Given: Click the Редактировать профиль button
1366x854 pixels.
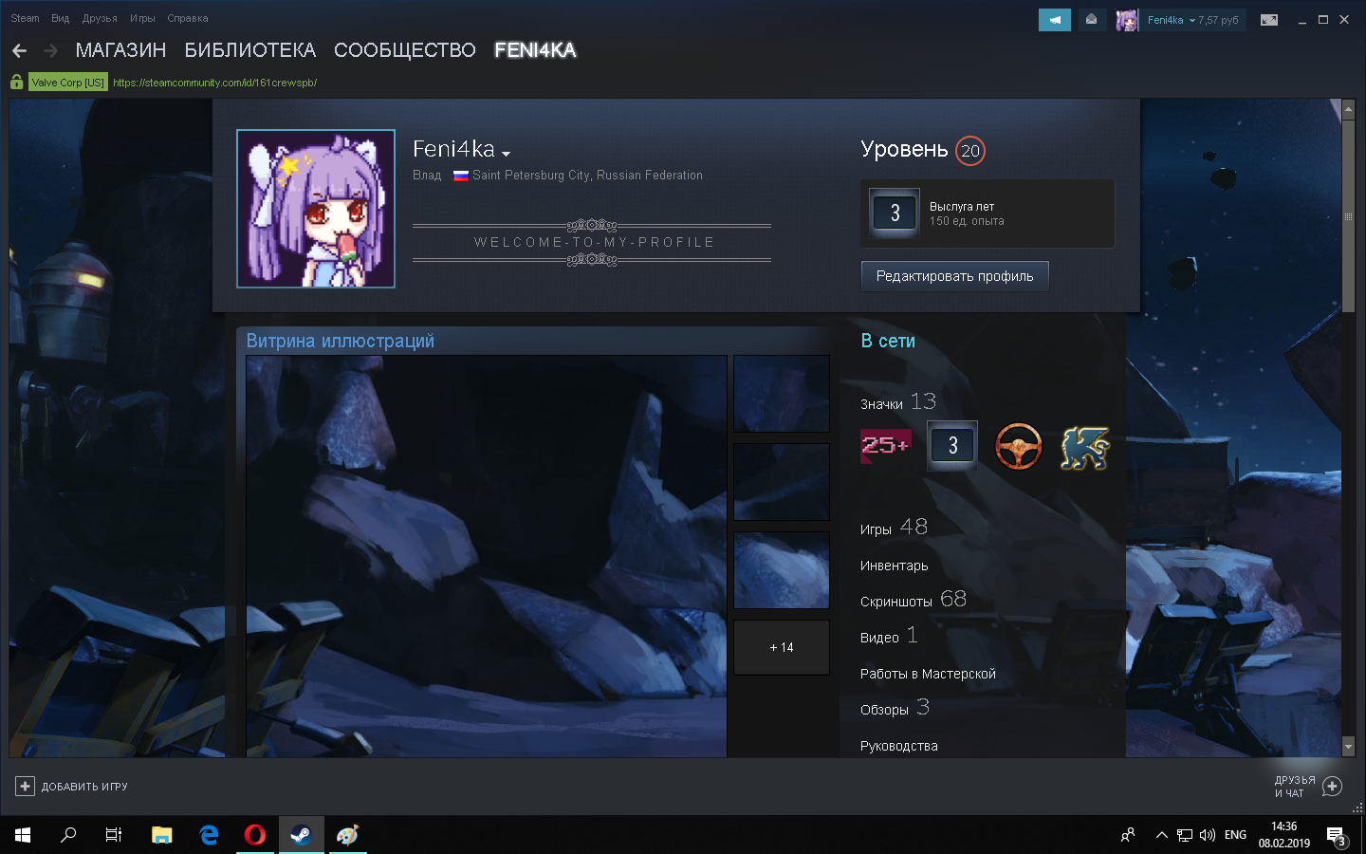Looking at the screenshot, I should [x=954, y=276].
